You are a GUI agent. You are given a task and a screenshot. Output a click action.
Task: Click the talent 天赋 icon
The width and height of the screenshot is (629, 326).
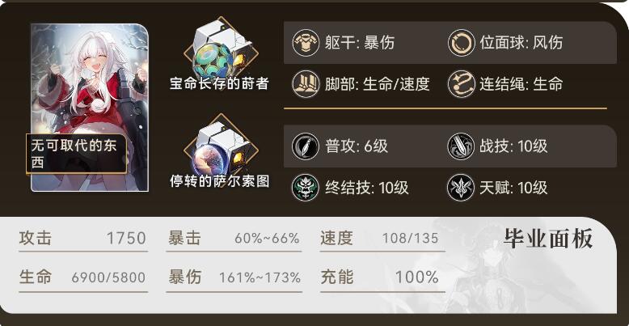point(462,188)
